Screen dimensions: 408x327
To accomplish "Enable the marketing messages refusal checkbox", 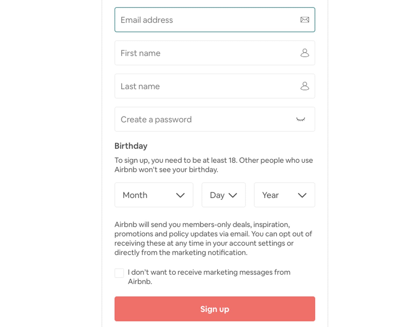I will pyautogui.click(x=119, y=273).
